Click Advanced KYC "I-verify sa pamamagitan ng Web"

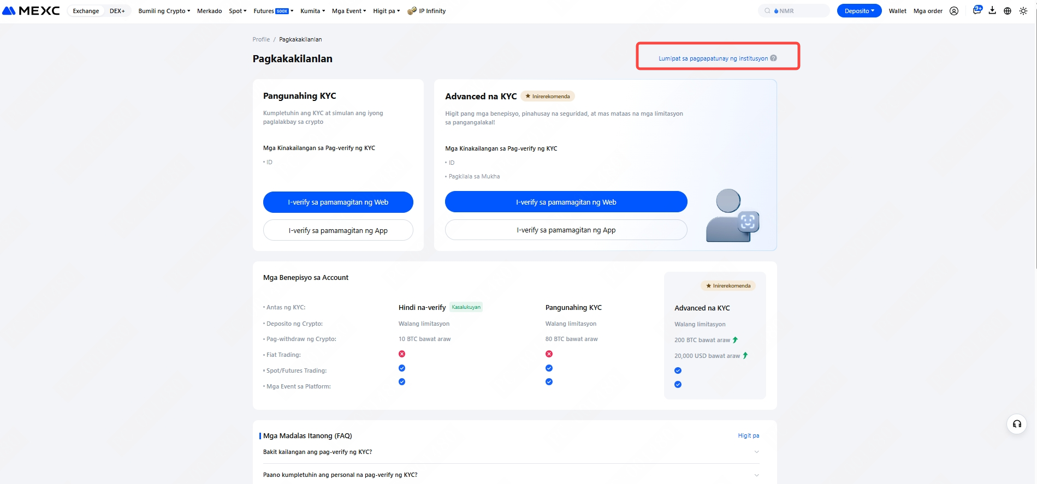point(566,202)
